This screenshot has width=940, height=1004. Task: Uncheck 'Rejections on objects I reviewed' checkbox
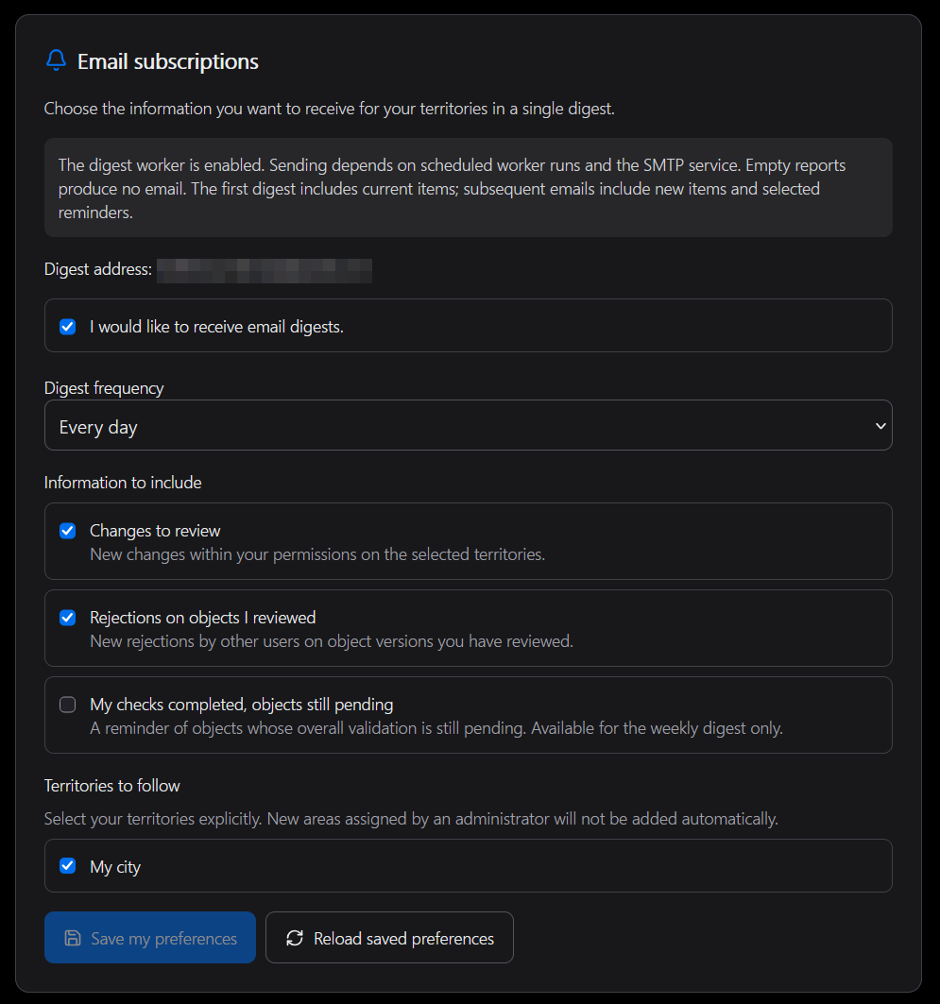[x=67, y=618]
